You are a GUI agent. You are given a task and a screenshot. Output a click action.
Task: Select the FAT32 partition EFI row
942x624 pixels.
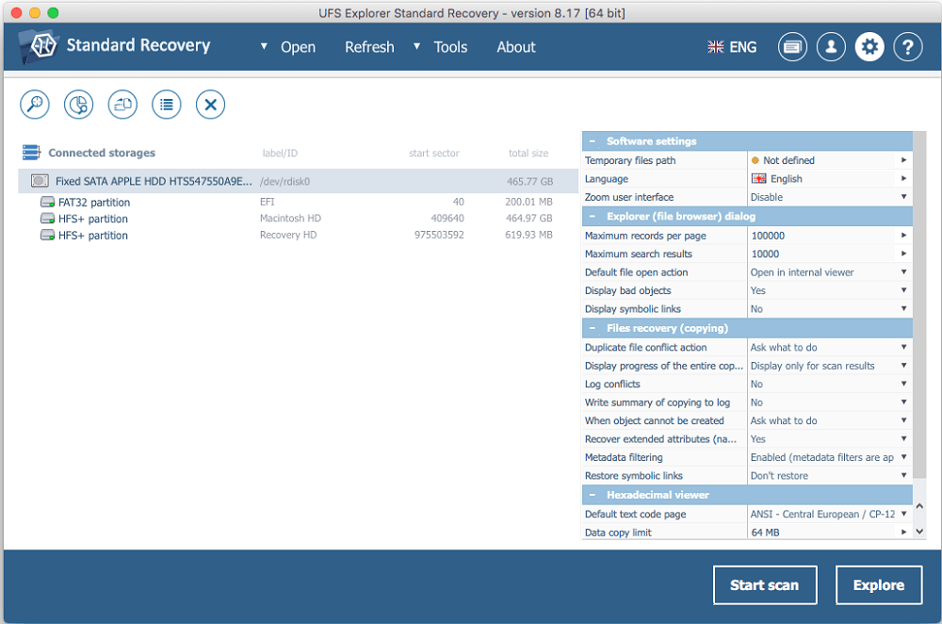298,202
